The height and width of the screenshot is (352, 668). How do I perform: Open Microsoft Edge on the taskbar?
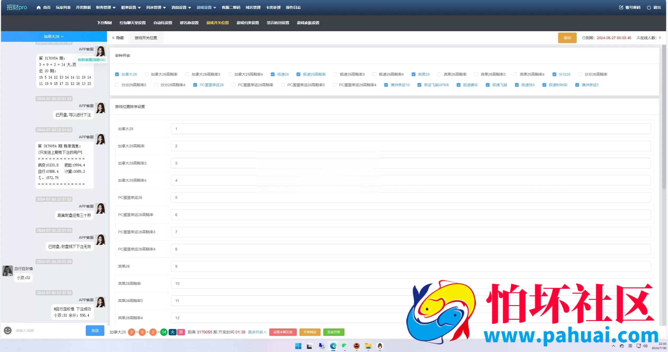click(333, 346)
